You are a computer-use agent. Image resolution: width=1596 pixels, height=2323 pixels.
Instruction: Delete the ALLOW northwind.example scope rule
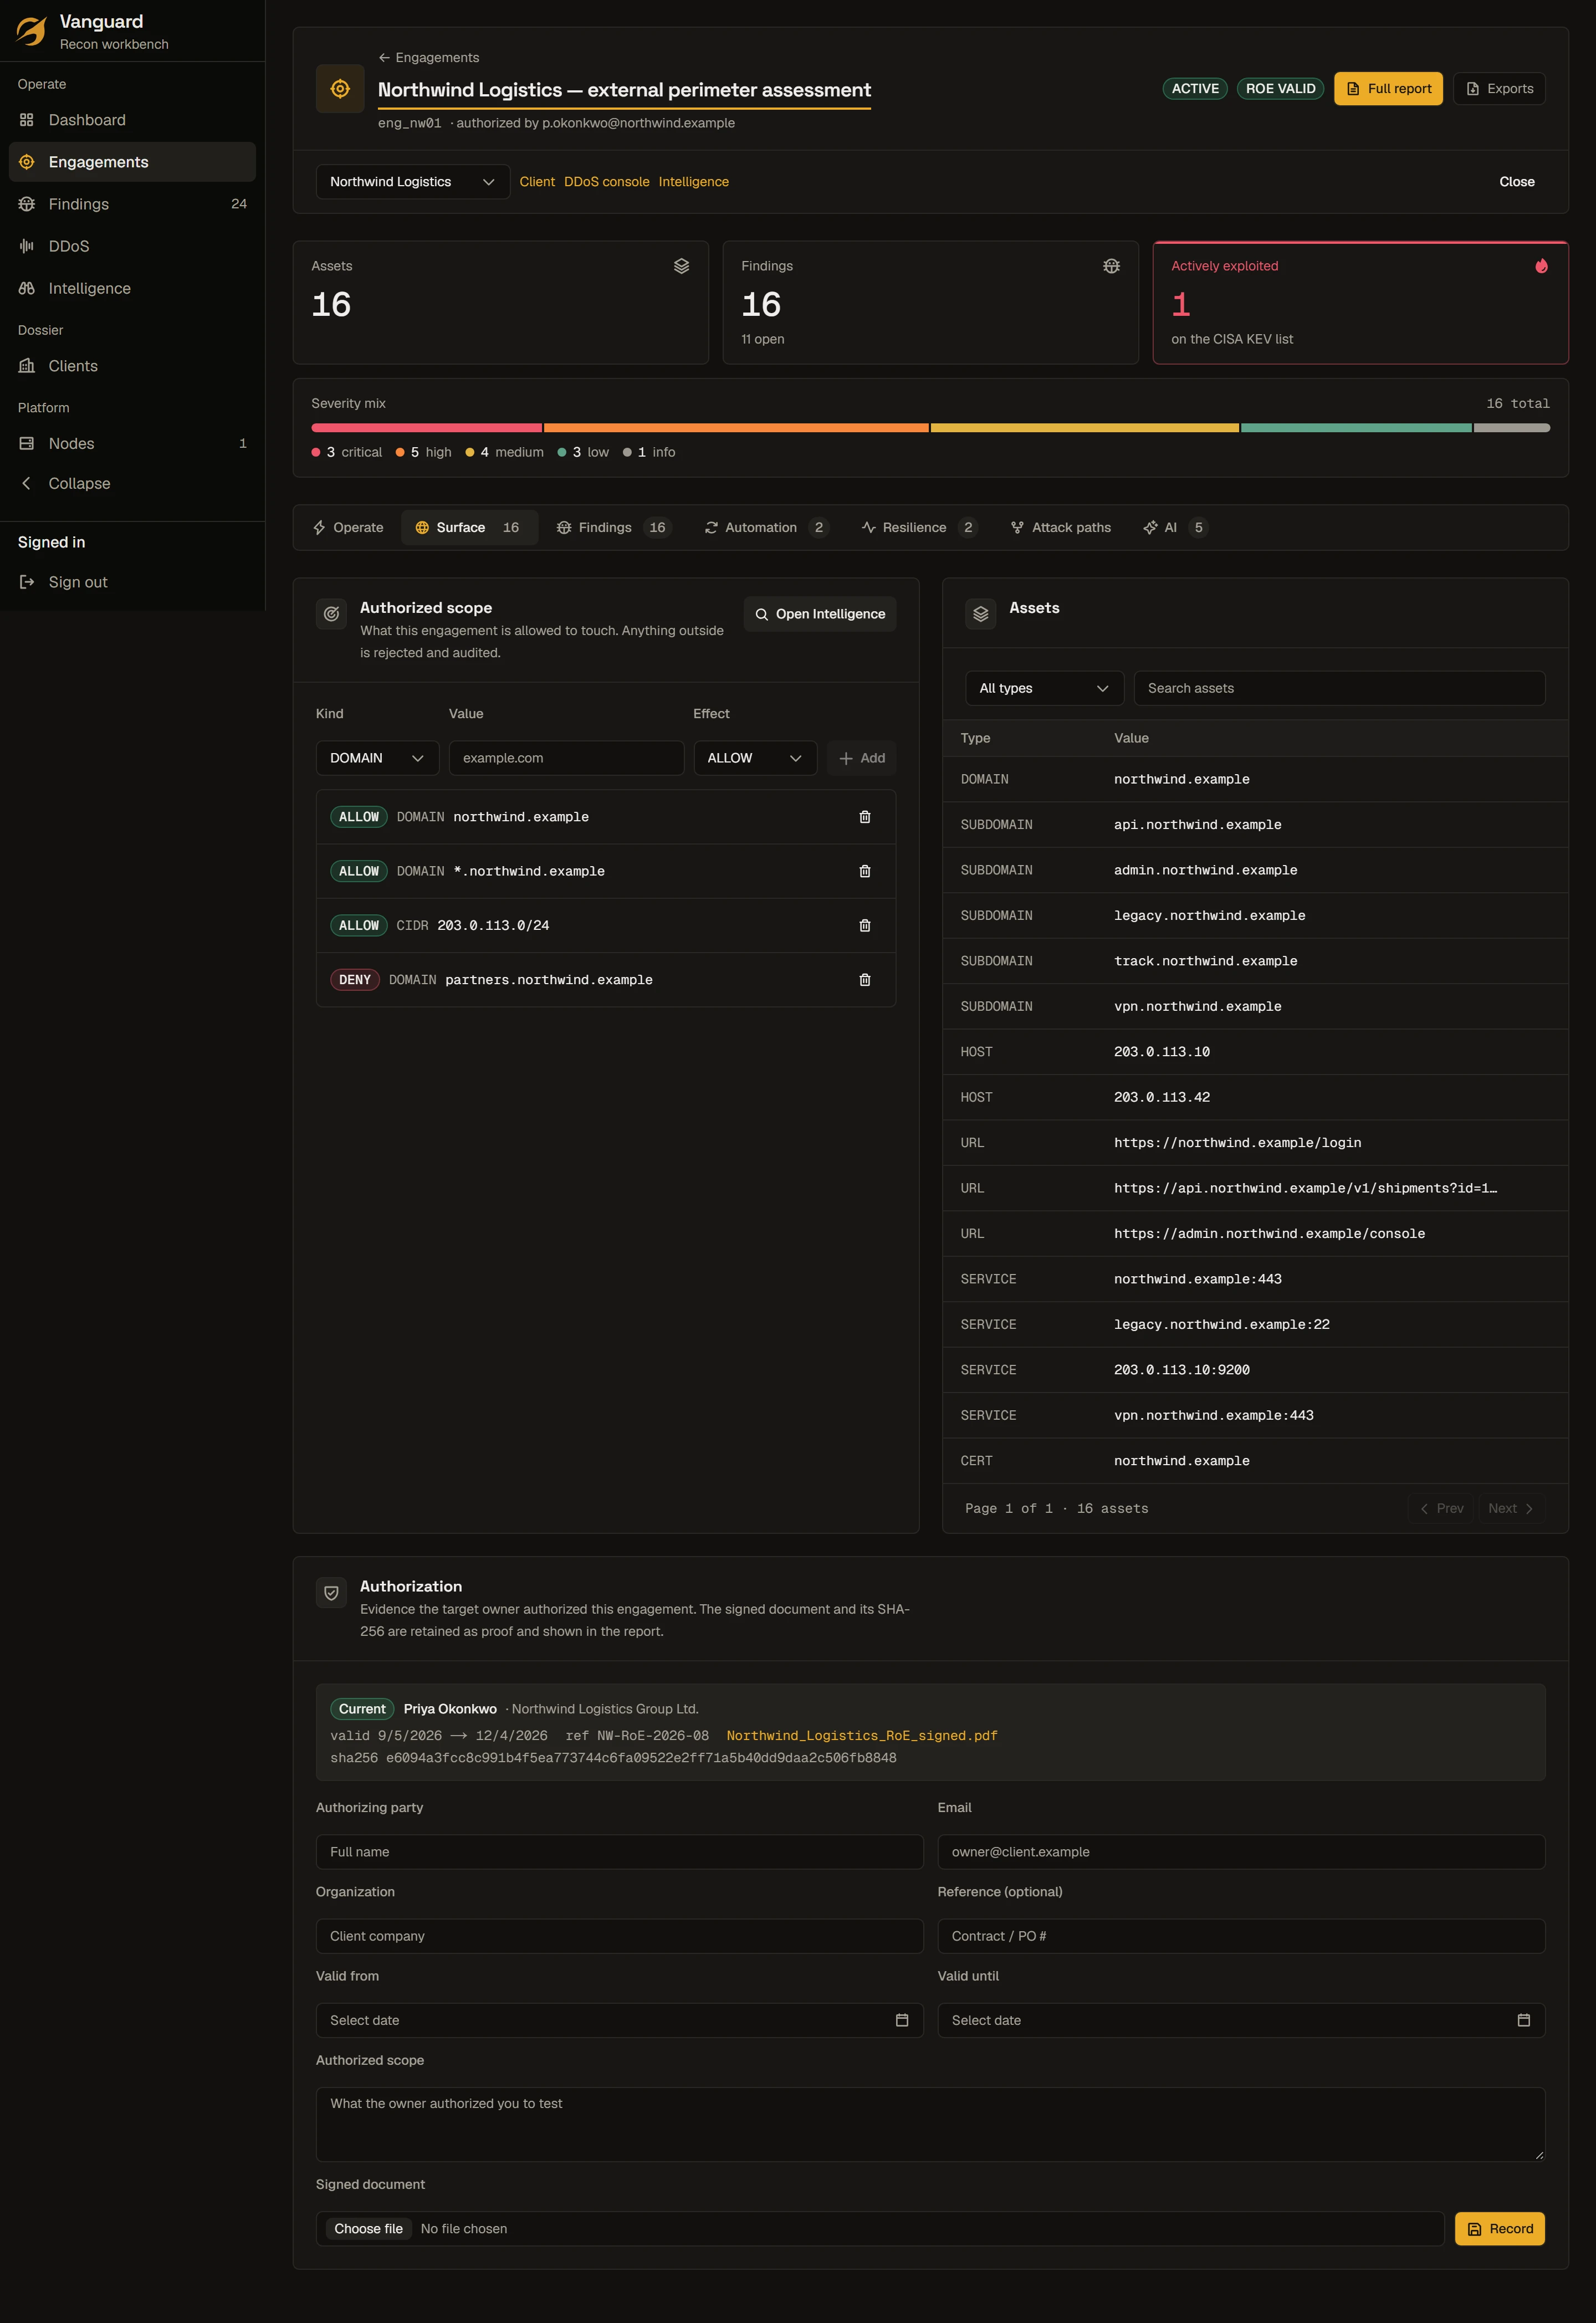(x=864, y=817)
